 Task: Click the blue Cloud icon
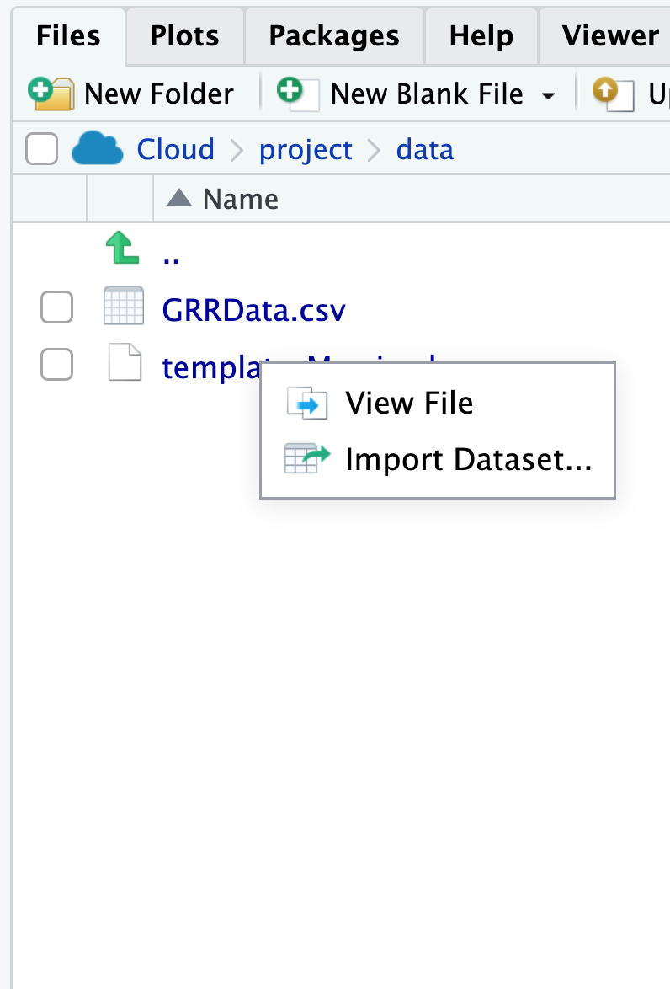[98, 150]
